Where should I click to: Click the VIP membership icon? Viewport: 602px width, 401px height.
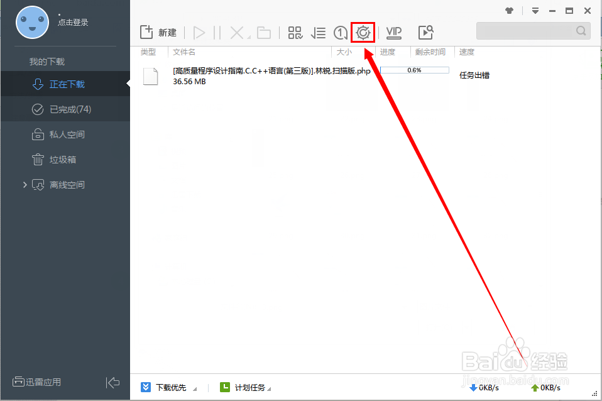coord(393,32)
